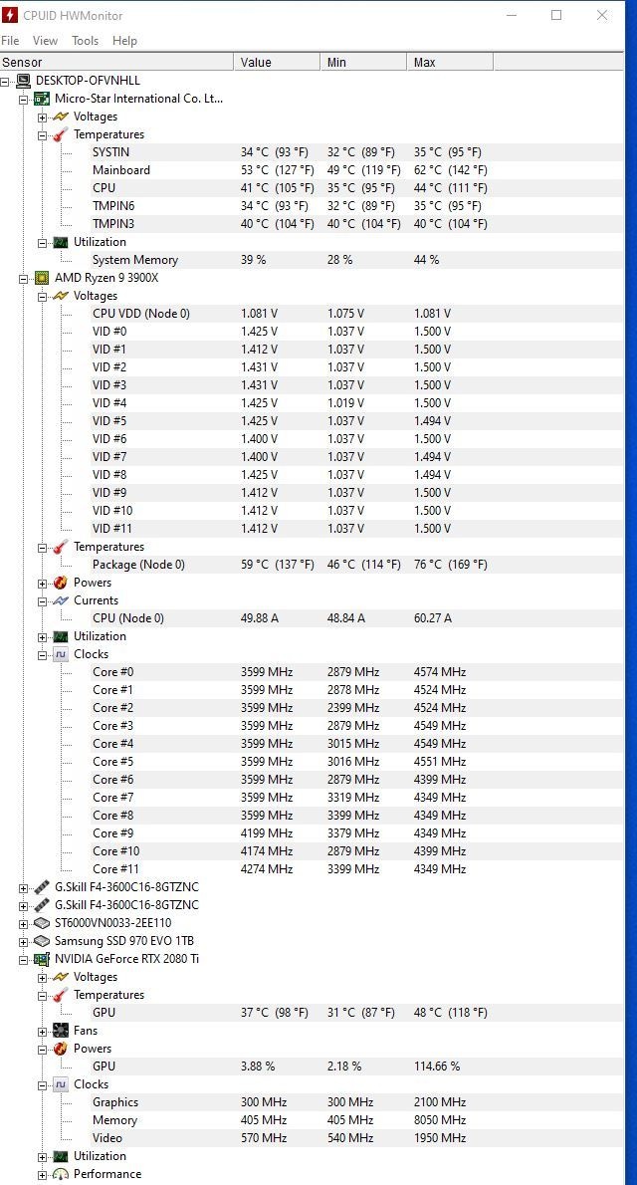Select the CPU (Node 0) current row
The height and width of the screenshot is (1185, 637).
tap(356, 618)
